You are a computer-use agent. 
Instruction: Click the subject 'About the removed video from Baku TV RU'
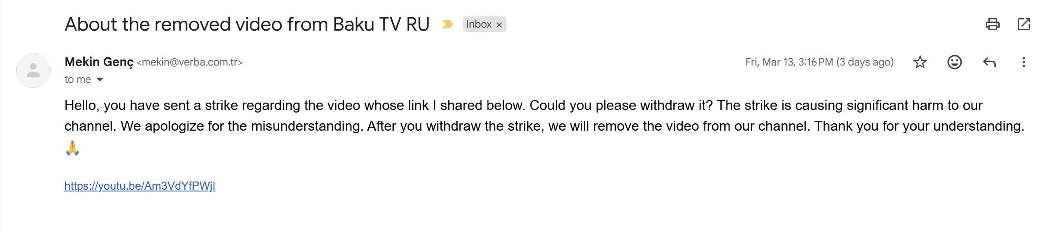[x=247, y=24]
